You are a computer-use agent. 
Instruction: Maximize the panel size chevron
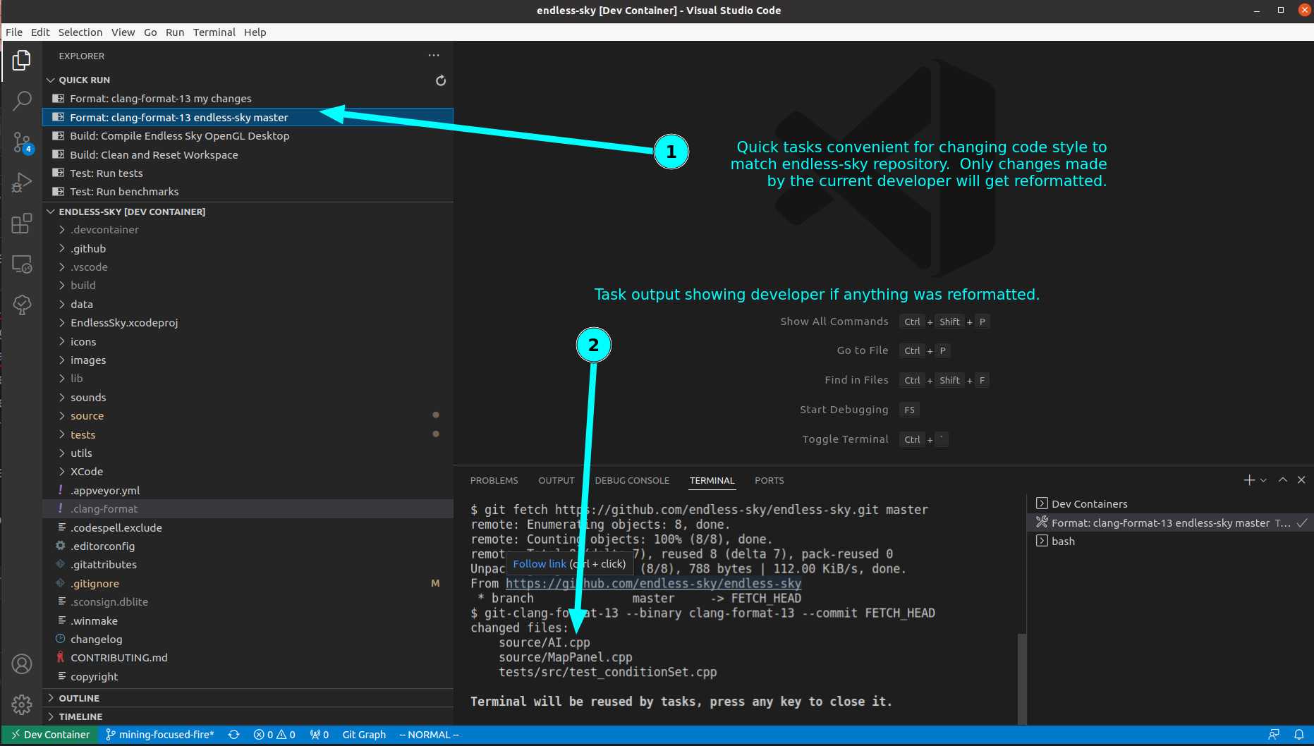[1283, 480]
